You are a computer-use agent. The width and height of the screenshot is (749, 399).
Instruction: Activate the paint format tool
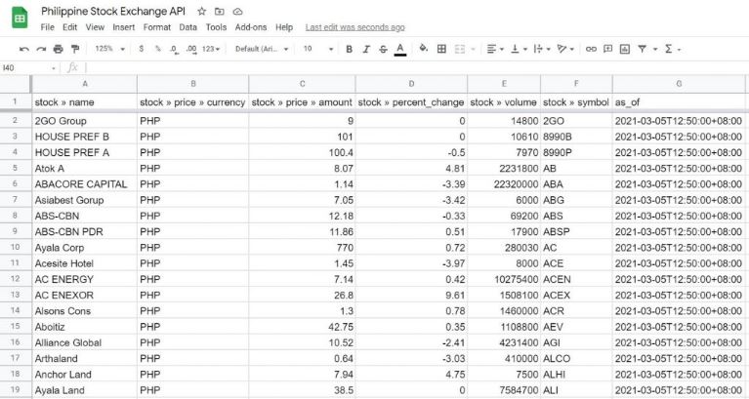[75, 49]
